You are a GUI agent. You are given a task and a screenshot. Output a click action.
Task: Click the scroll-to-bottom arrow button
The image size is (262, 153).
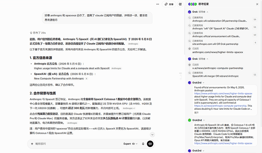(x=152, y=135)
